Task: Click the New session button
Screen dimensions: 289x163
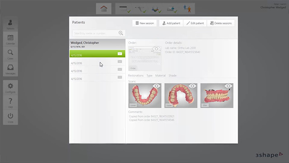Action: (x=144, y=23)
